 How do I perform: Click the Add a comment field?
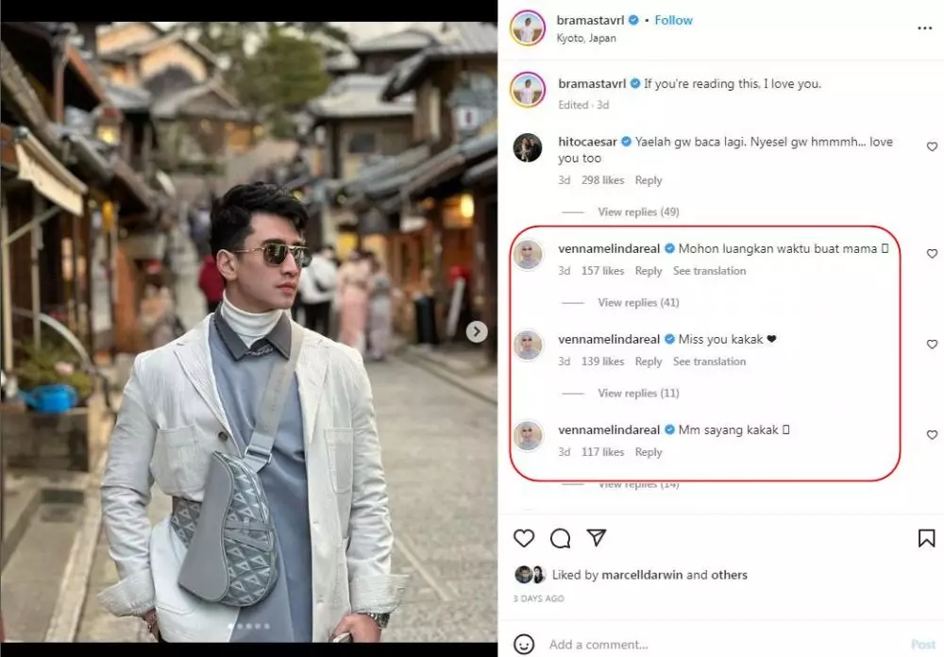[604, 644]
